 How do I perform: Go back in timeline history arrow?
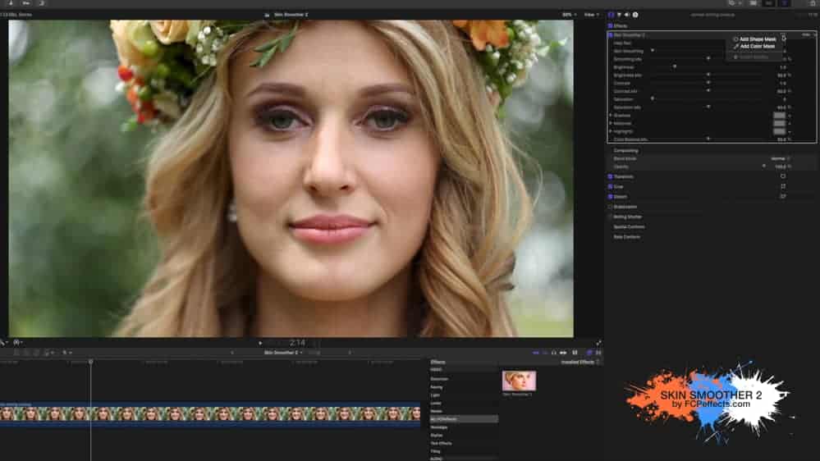pos(232,353)
